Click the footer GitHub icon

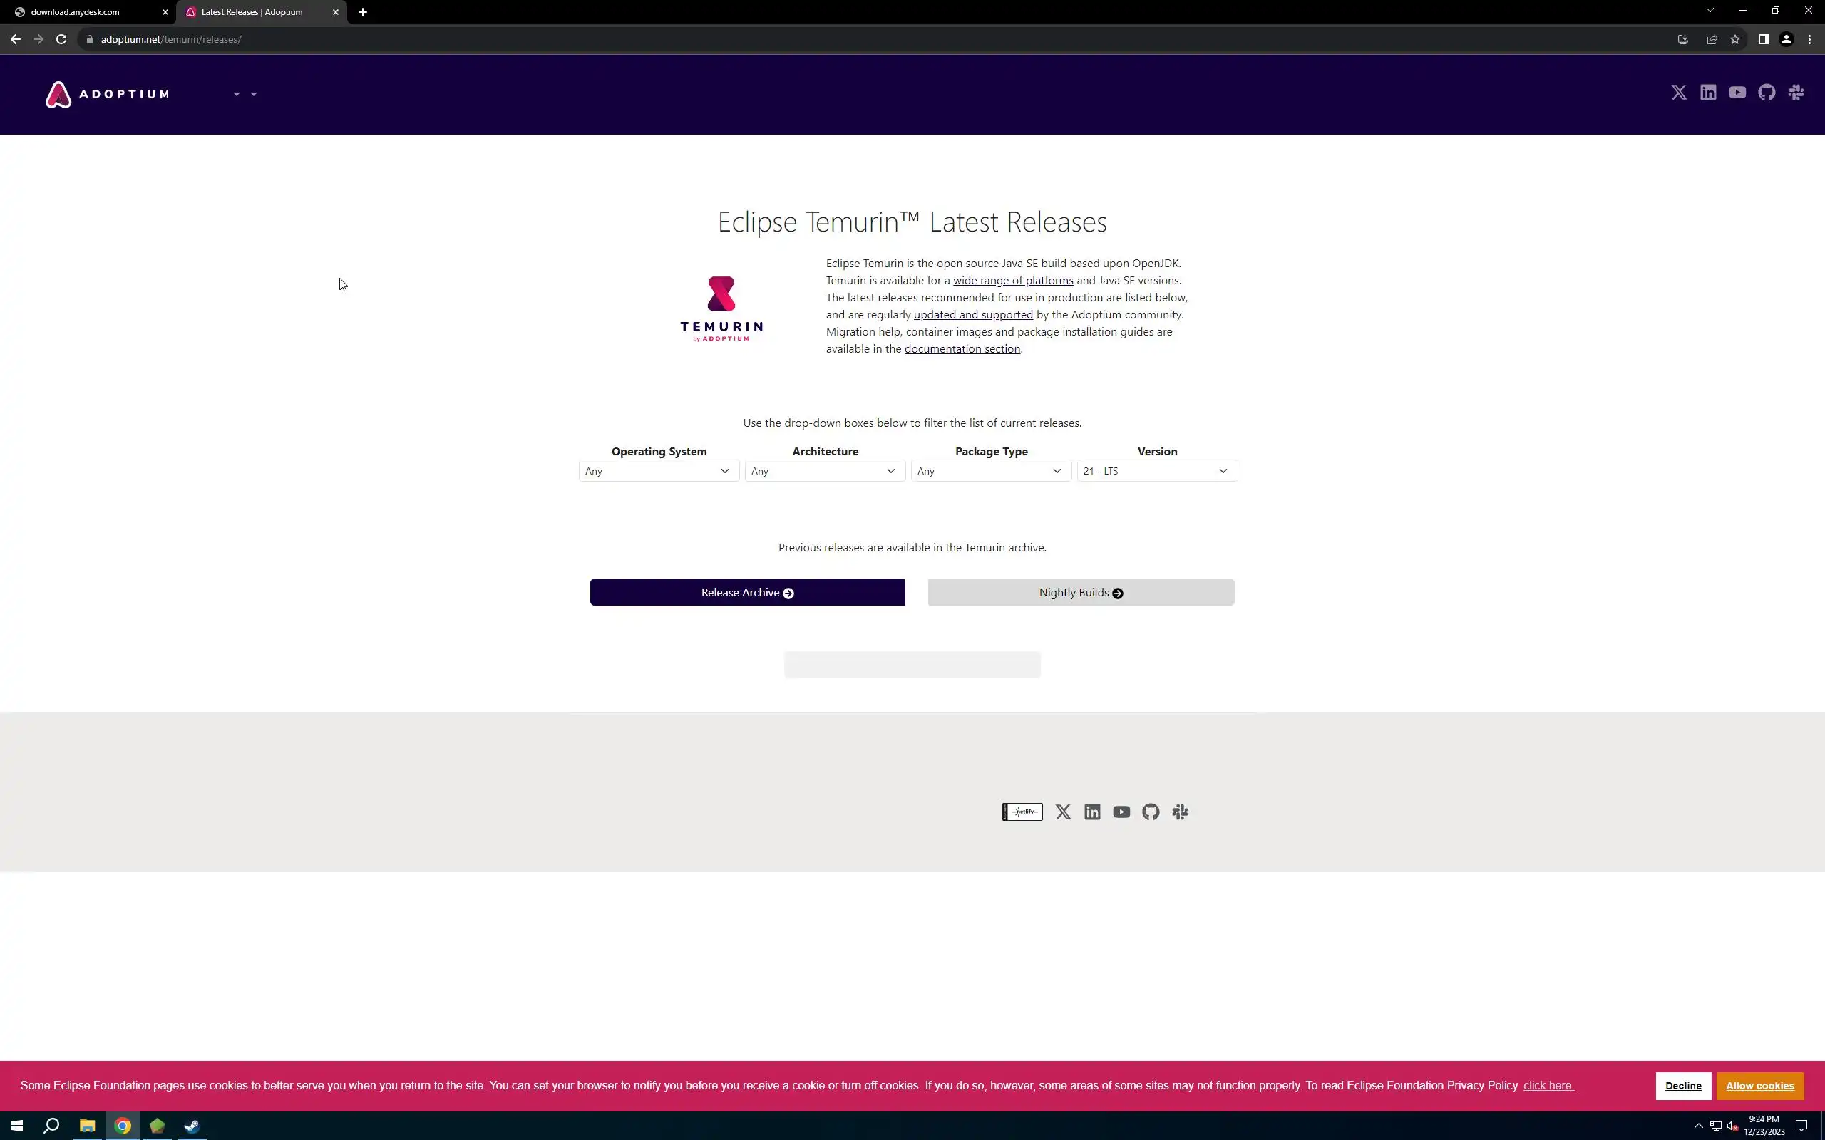click(x=1151, y=812)
